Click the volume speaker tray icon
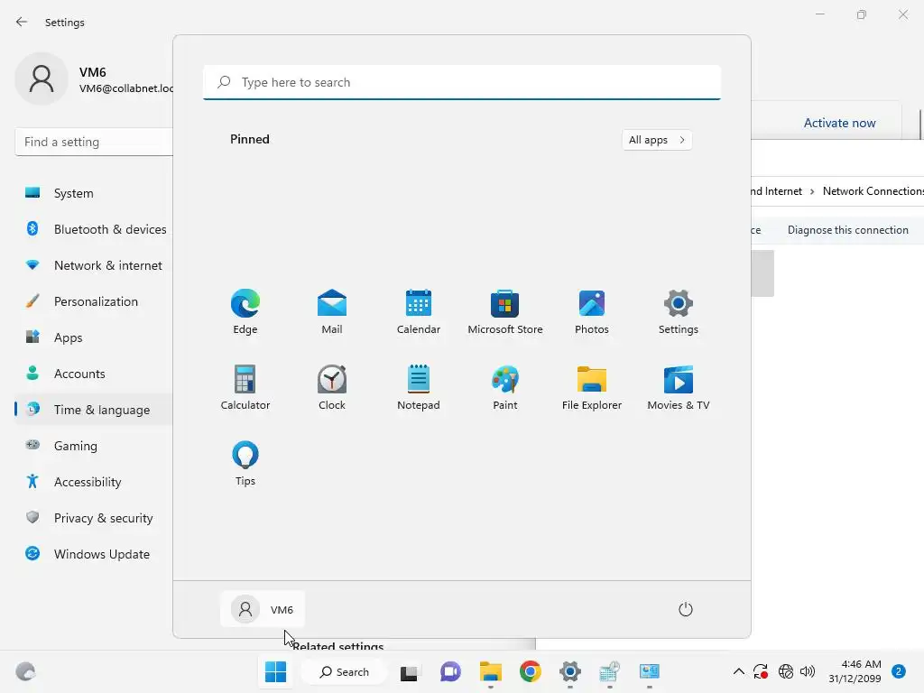The width and height of the screenshot is (924, 693). click(x=808, y=671)
